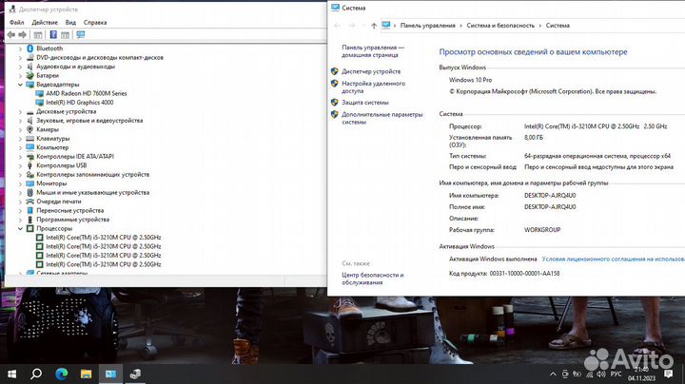Open Панель управления домашняя страница link
685x384 pixels.
[x=373, y=51]
